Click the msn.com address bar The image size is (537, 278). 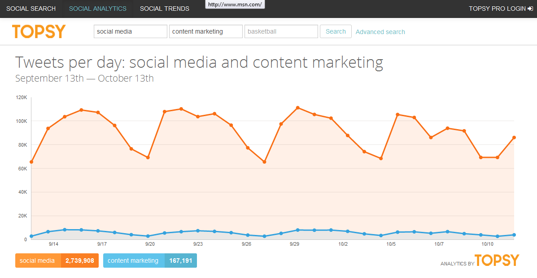pos(235,4)
